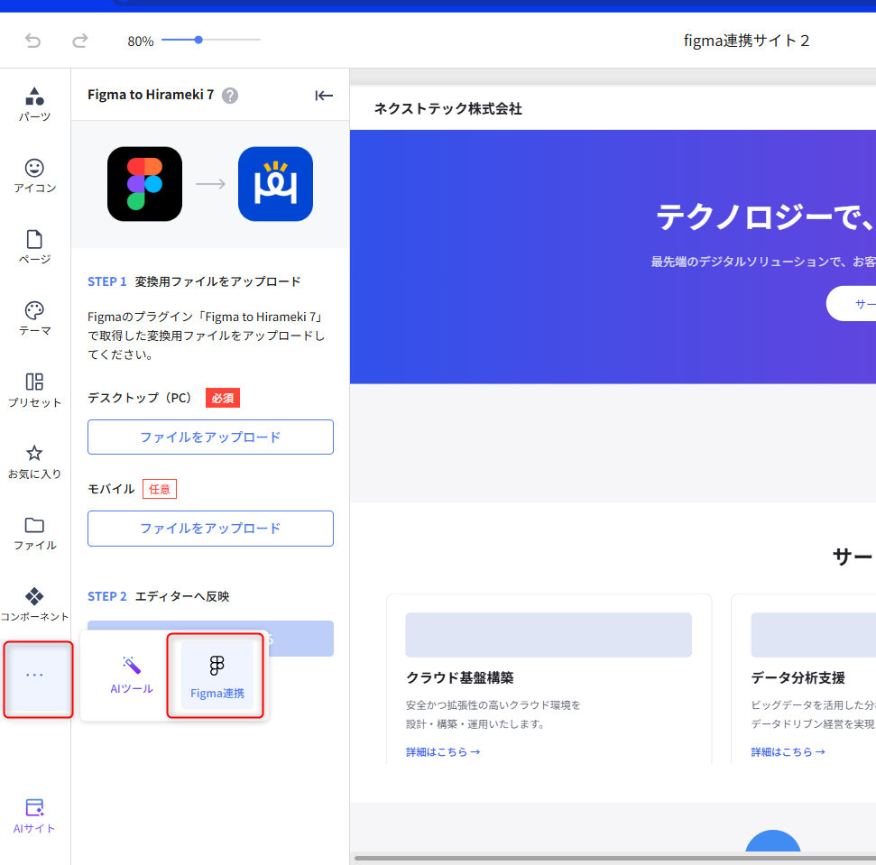Click the Hirameki logo image

click(275, 184)
